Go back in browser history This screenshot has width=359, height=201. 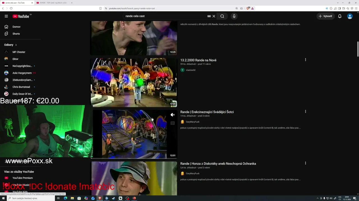tap(3, 8)
